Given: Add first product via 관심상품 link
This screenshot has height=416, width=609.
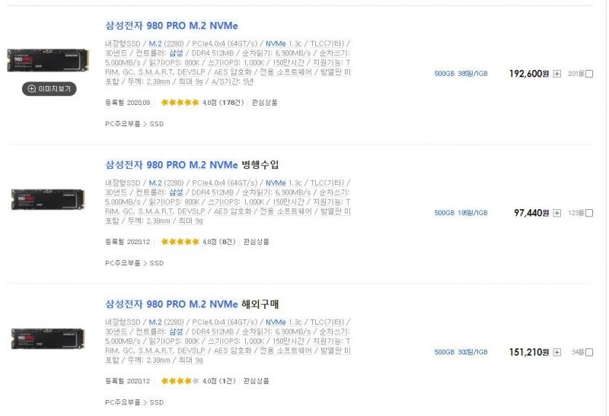Looking at the screenshot, I should point(264,103).
